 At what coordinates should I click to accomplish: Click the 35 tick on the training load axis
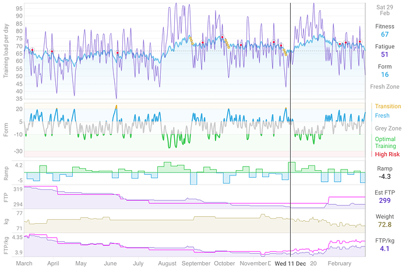click(x=19, y=98)
